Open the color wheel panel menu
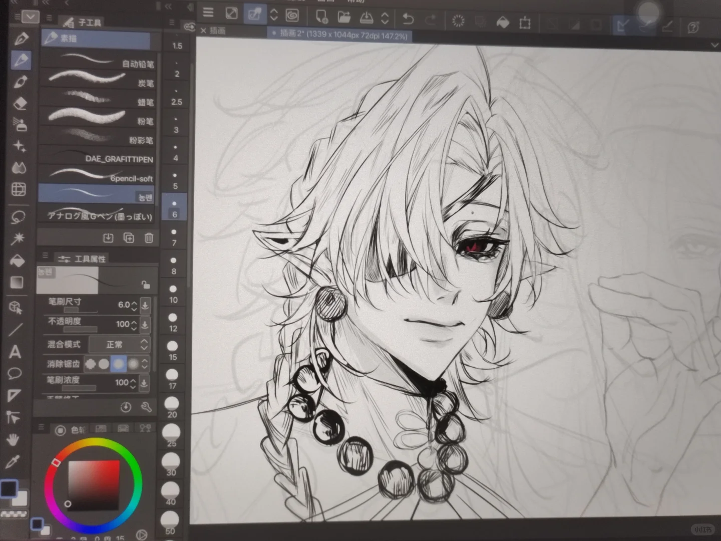The image size is (721, 541). click(x=41, y=427)
